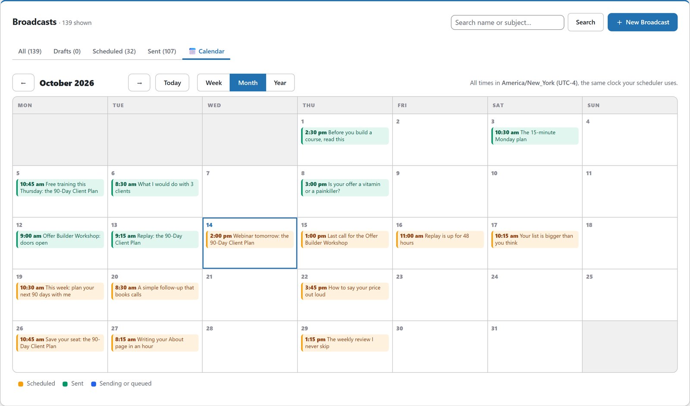Click the October 2026 month heading
The image size is (690, 406).
click(x=67, y=83)
